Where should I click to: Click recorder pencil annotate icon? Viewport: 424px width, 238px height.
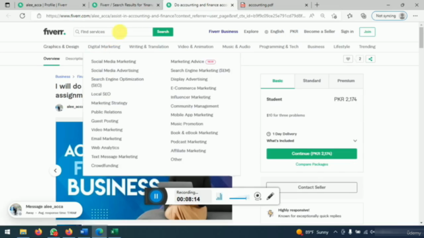[x=270, y=196]
